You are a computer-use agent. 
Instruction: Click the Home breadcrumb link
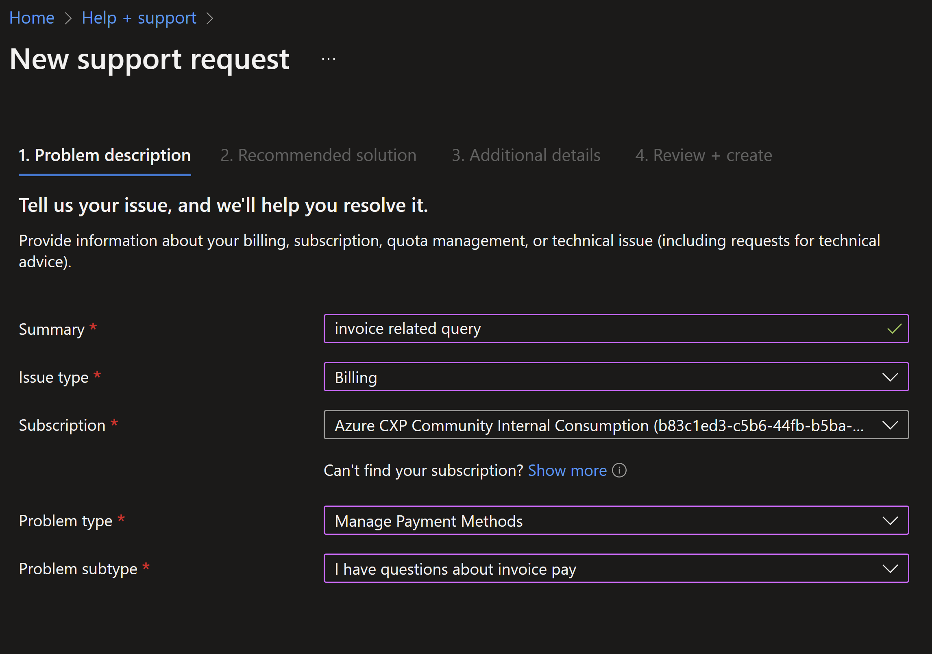click(32, 17)
